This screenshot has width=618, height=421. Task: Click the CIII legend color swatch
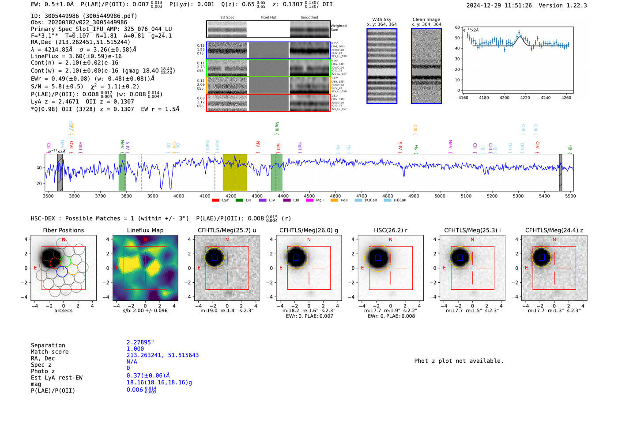click(287, 200)
